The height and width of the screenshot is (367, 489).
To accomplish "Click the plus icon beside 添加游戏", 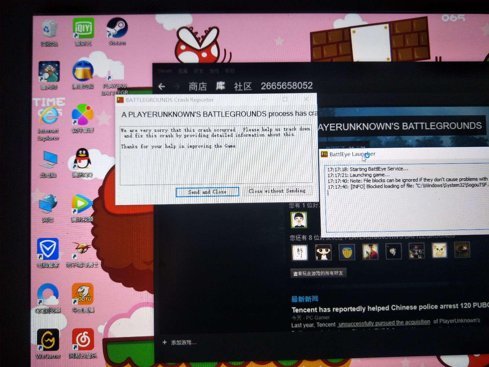I will tap(164, 342).
